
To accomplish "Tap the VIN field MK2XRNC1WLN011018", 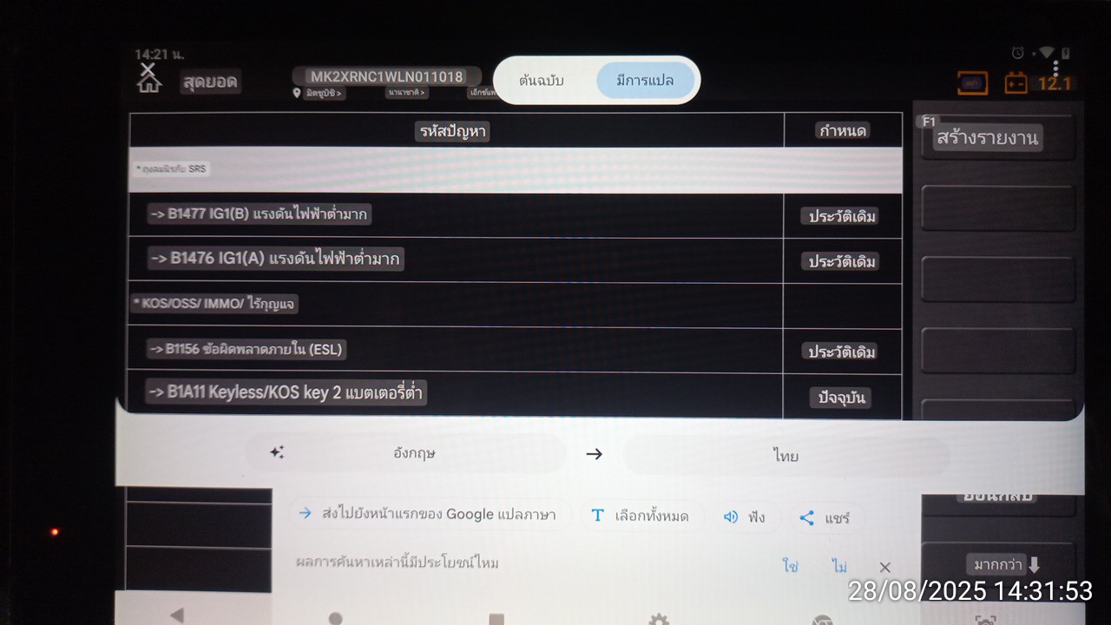I will click(386, 76).
